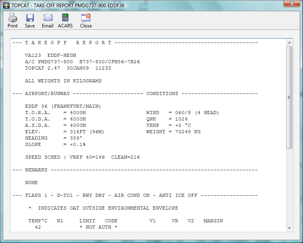
Task: Click the 'CLEAN=216' speed value
Action: (126, 157)
